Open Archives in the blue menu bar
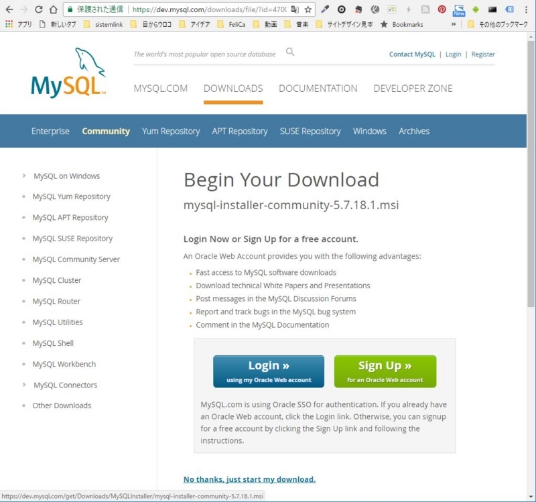536x502 pixels. (414, 131)
